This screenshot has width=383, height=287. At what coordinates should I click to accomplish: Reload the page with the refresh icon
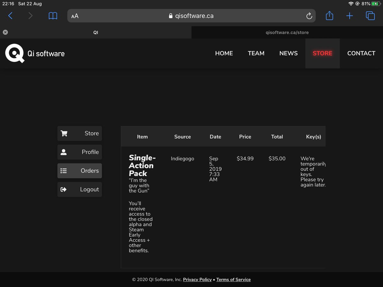pyautogui.click(x=309, y=16)
